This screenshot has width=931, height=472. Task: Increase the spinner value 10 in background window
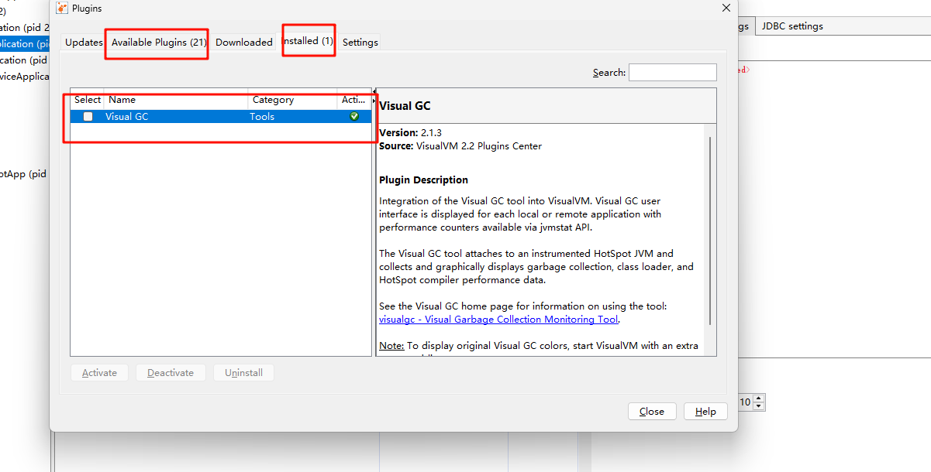tap(759, 398)
